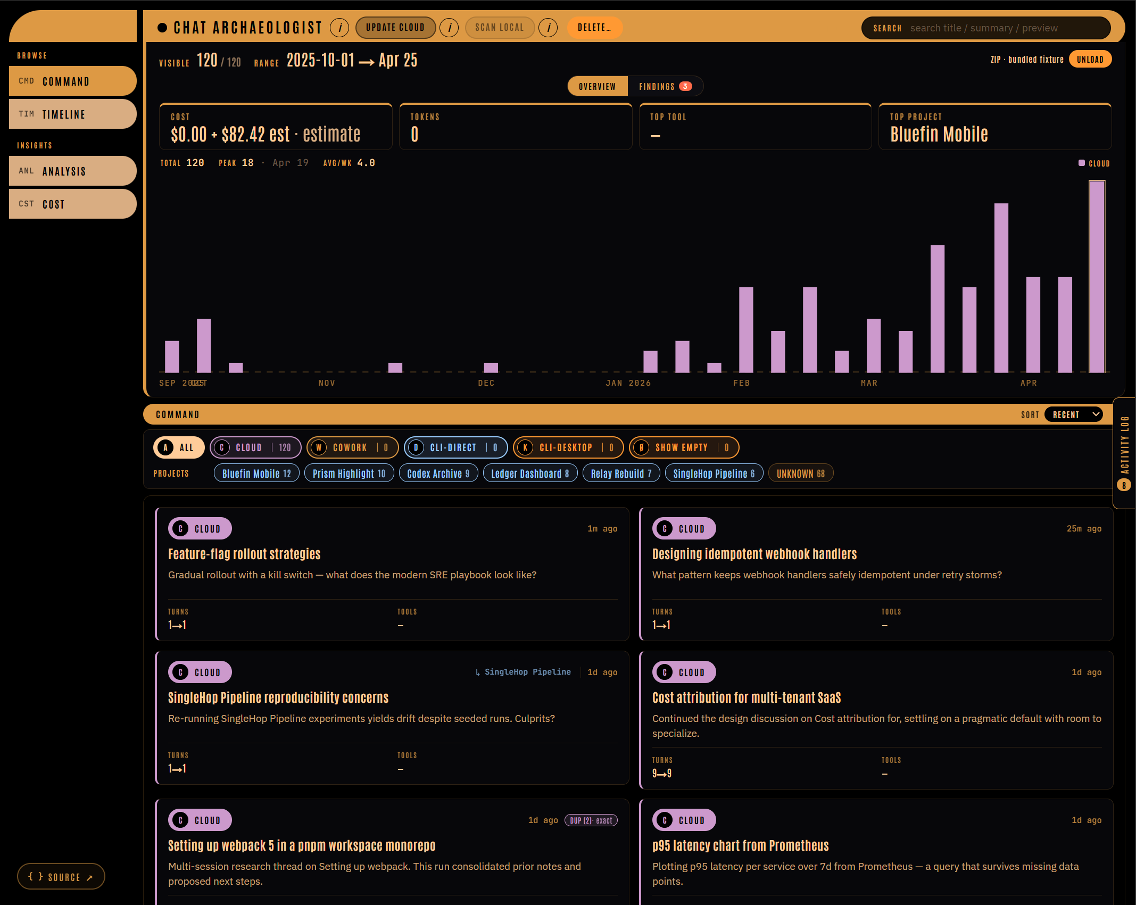1136x905 pixels.
Task: Click the DUP (2) exact tag
Action: [591, 820]
